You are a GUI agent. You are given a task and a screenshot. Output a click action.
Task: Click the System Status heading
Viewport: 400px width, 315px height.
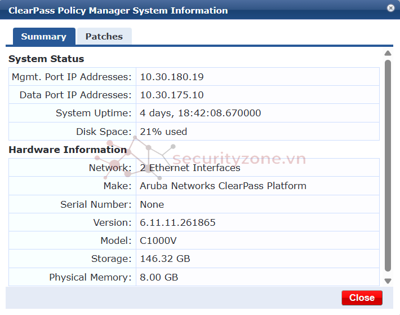point(46,59)
